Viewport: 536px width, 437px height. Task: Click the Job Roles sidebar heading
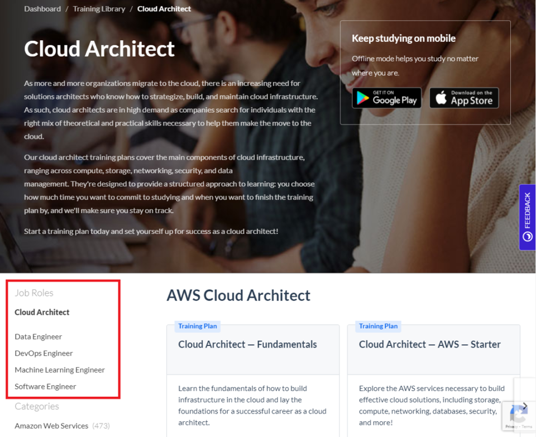[34, 293]
